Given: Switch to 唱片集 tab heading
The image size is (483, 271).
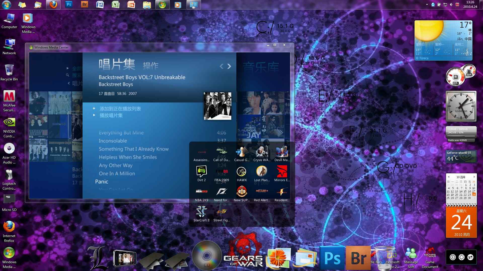Looking at the screenshot, I should click(117, 64).
